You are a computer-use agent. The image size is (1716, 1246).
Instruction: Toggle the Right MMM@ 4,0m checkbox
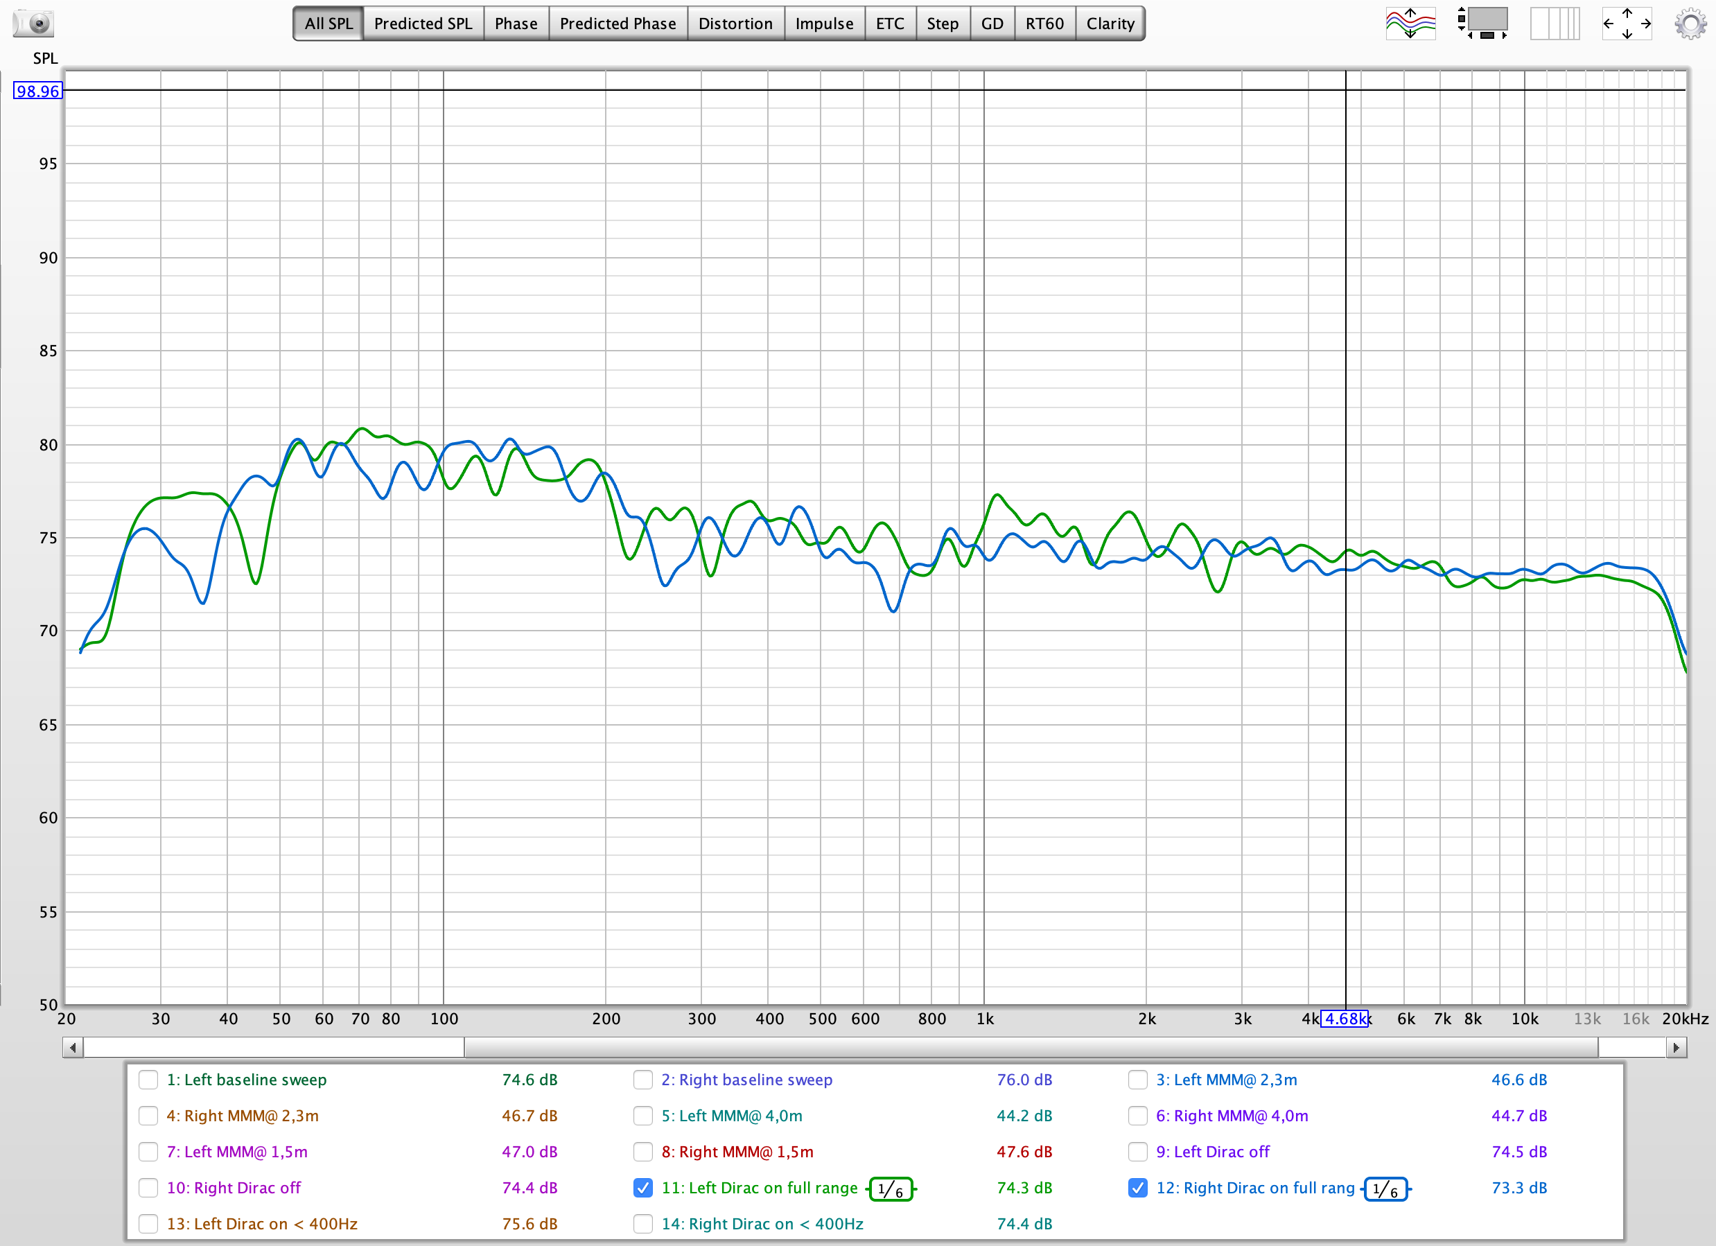click(1138, 1116)
